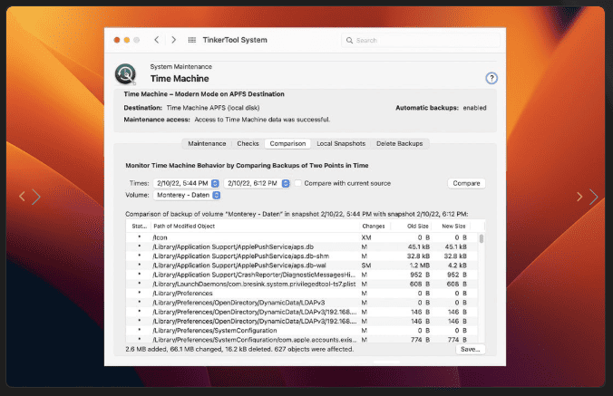Go forward with the toolbar forward arrow
This screenshot has width=613, height=396.
173,40
